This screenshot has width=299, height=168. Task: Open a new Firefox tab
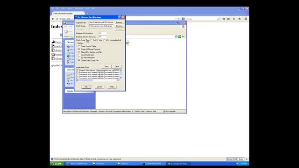pyautogui.click(x=87, y=14)
